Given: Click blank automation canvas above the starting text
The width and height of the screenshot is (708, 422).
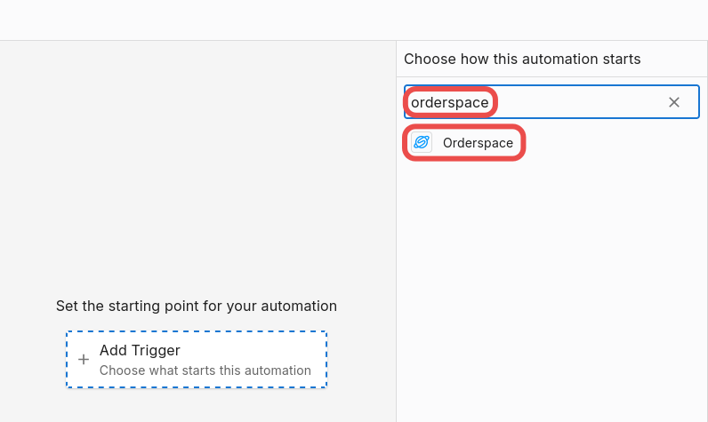Looking at the screenshot, I should (x=197, y=167).
